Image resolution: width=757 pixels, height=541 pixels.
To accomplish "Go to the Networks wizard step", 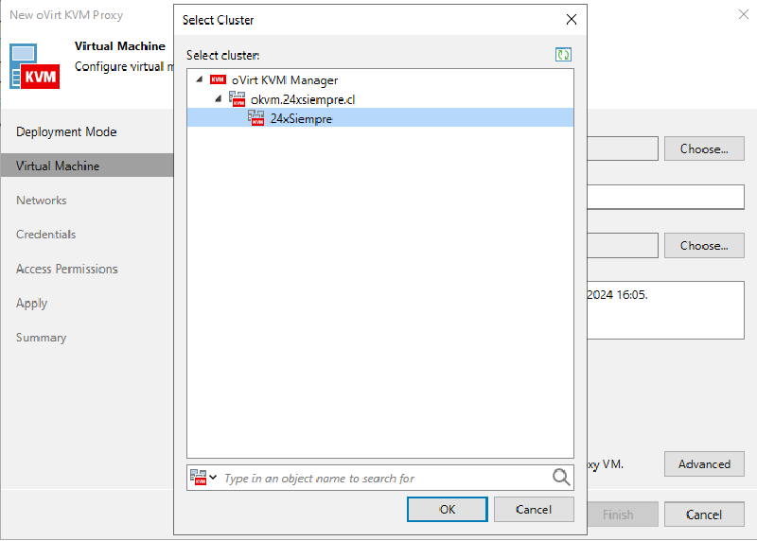I will [x=42, y=201].
